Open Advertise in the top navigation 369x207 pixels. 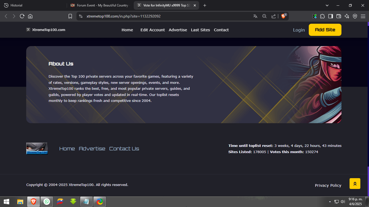(x=178, y=30)
